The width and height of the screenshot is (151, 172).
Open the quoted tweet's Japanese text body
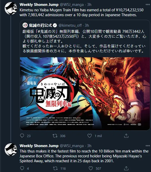84,41
